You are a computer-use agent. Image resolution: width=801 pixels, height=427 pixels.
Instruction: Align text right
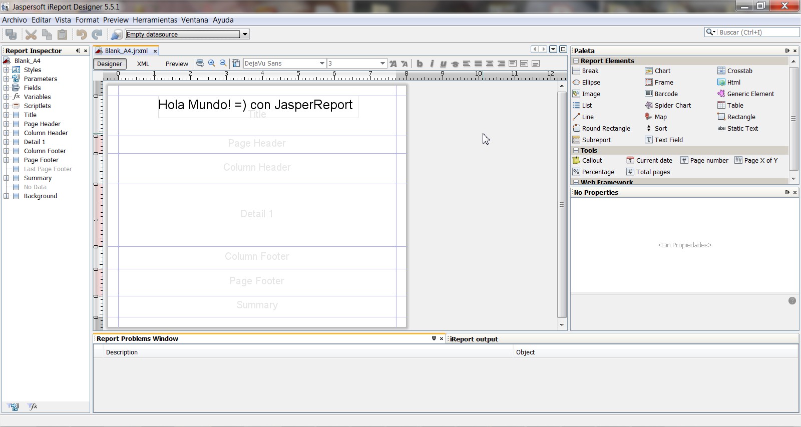pyautogui.click(x=501, y=64)
